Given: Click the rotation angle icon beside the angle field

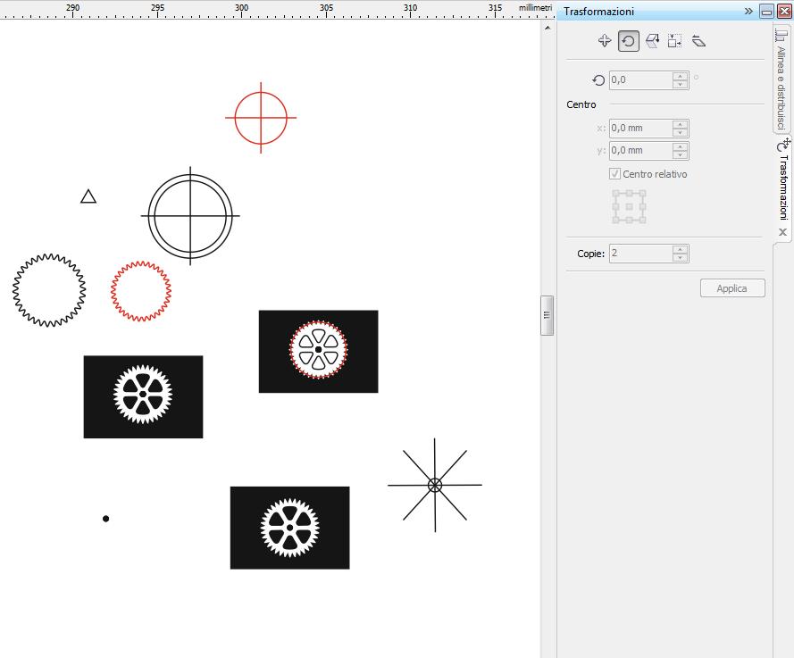Looking at the screenshot, I should tap(598, 80).
